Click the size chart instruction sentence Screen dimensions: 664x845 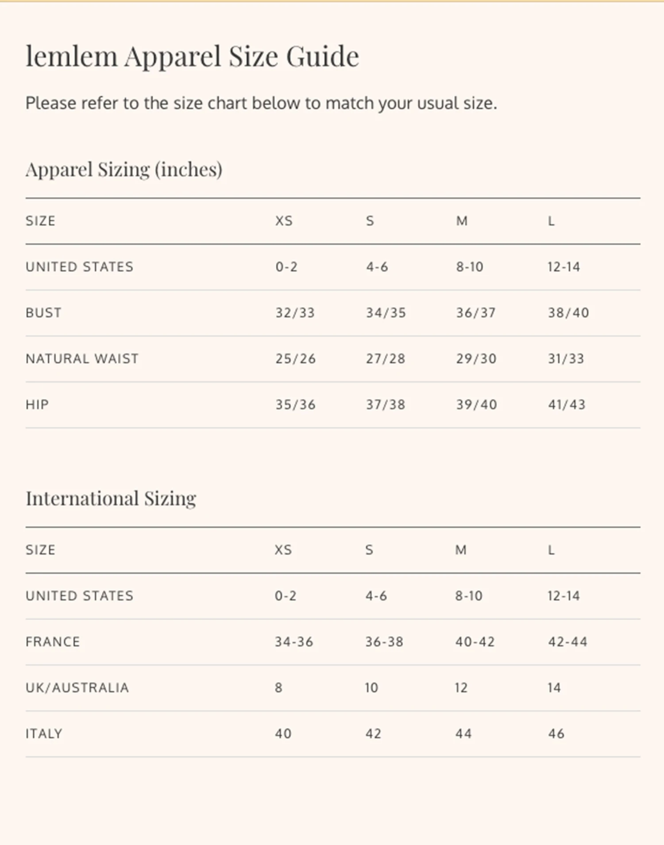click(261, 103)
